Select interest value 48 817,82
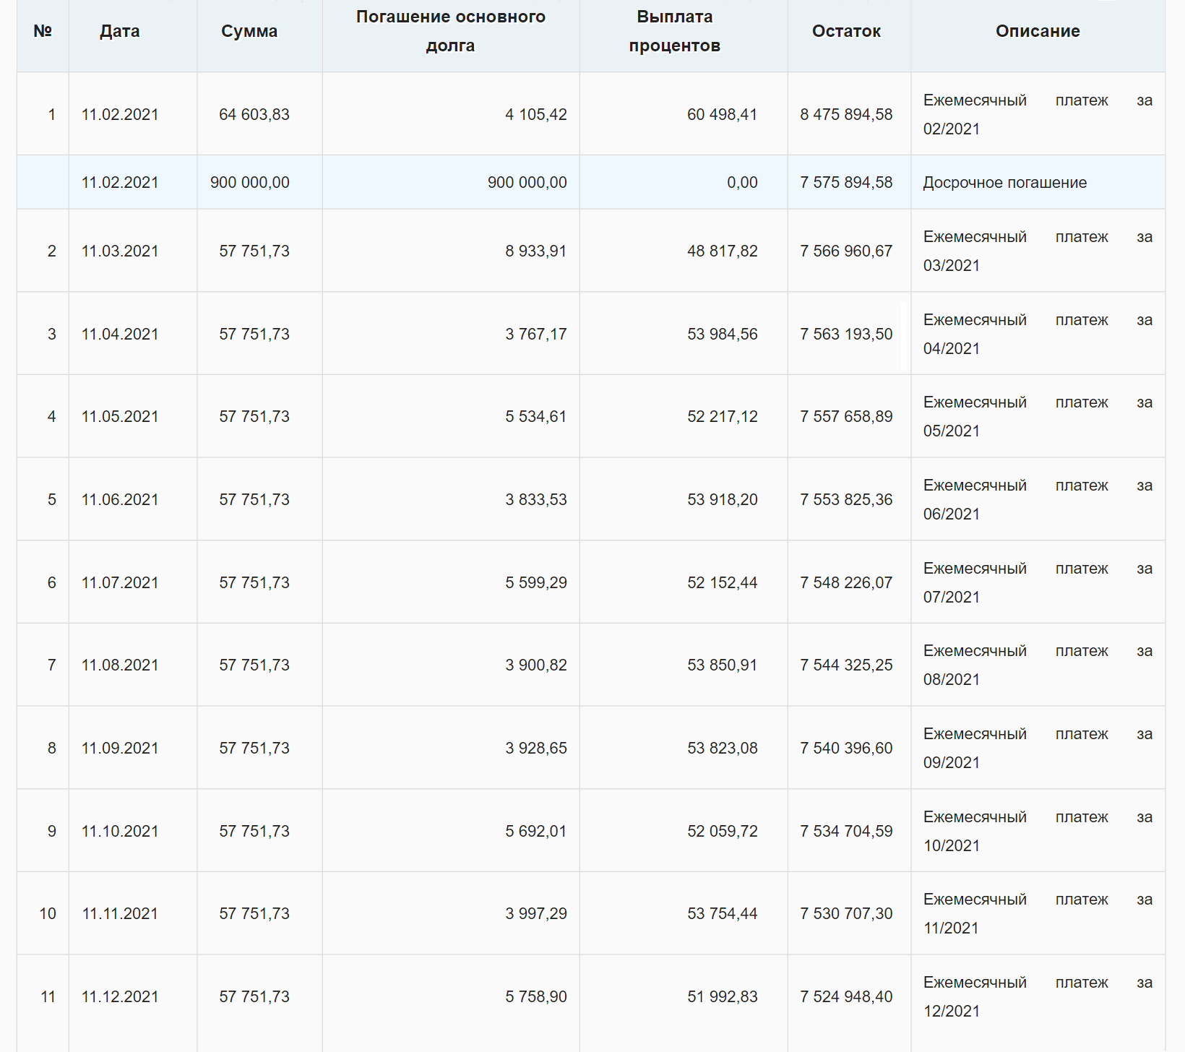 723,251
